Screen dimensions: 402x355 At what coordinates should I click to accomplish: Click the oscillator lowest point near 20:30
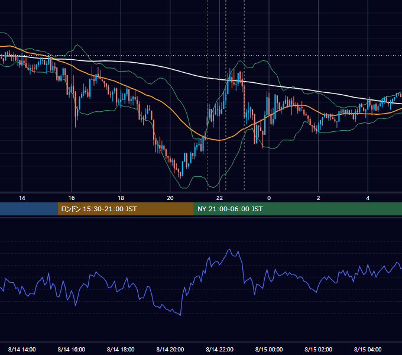180,315
